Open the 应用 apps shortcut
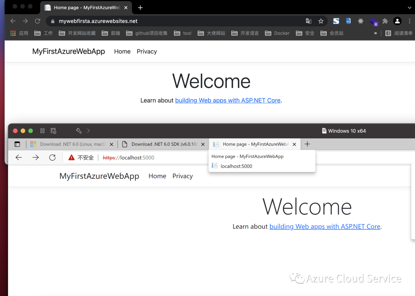415x296 pixels. 19,33
